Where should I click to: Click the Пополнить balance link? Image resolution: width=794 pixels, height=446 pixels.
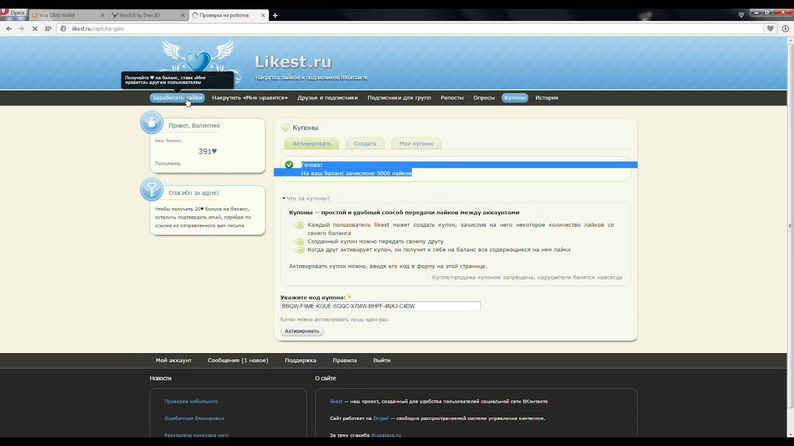click(167, 164)
